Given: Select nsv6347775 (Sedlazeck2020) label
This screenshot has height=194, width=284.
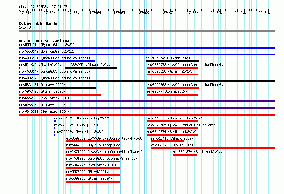Looking at the screenshot, I should point(91,165).
